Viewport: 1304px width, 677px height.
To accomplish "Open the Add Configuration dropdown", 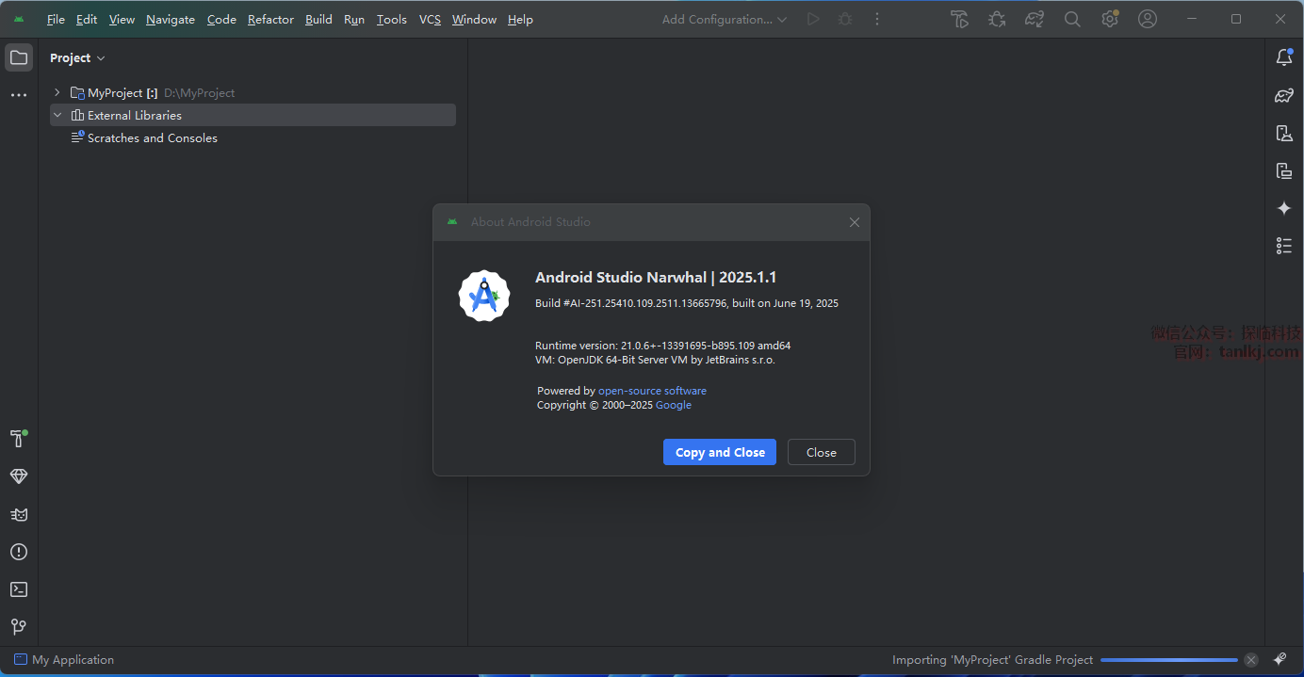I will coord(724,19).
